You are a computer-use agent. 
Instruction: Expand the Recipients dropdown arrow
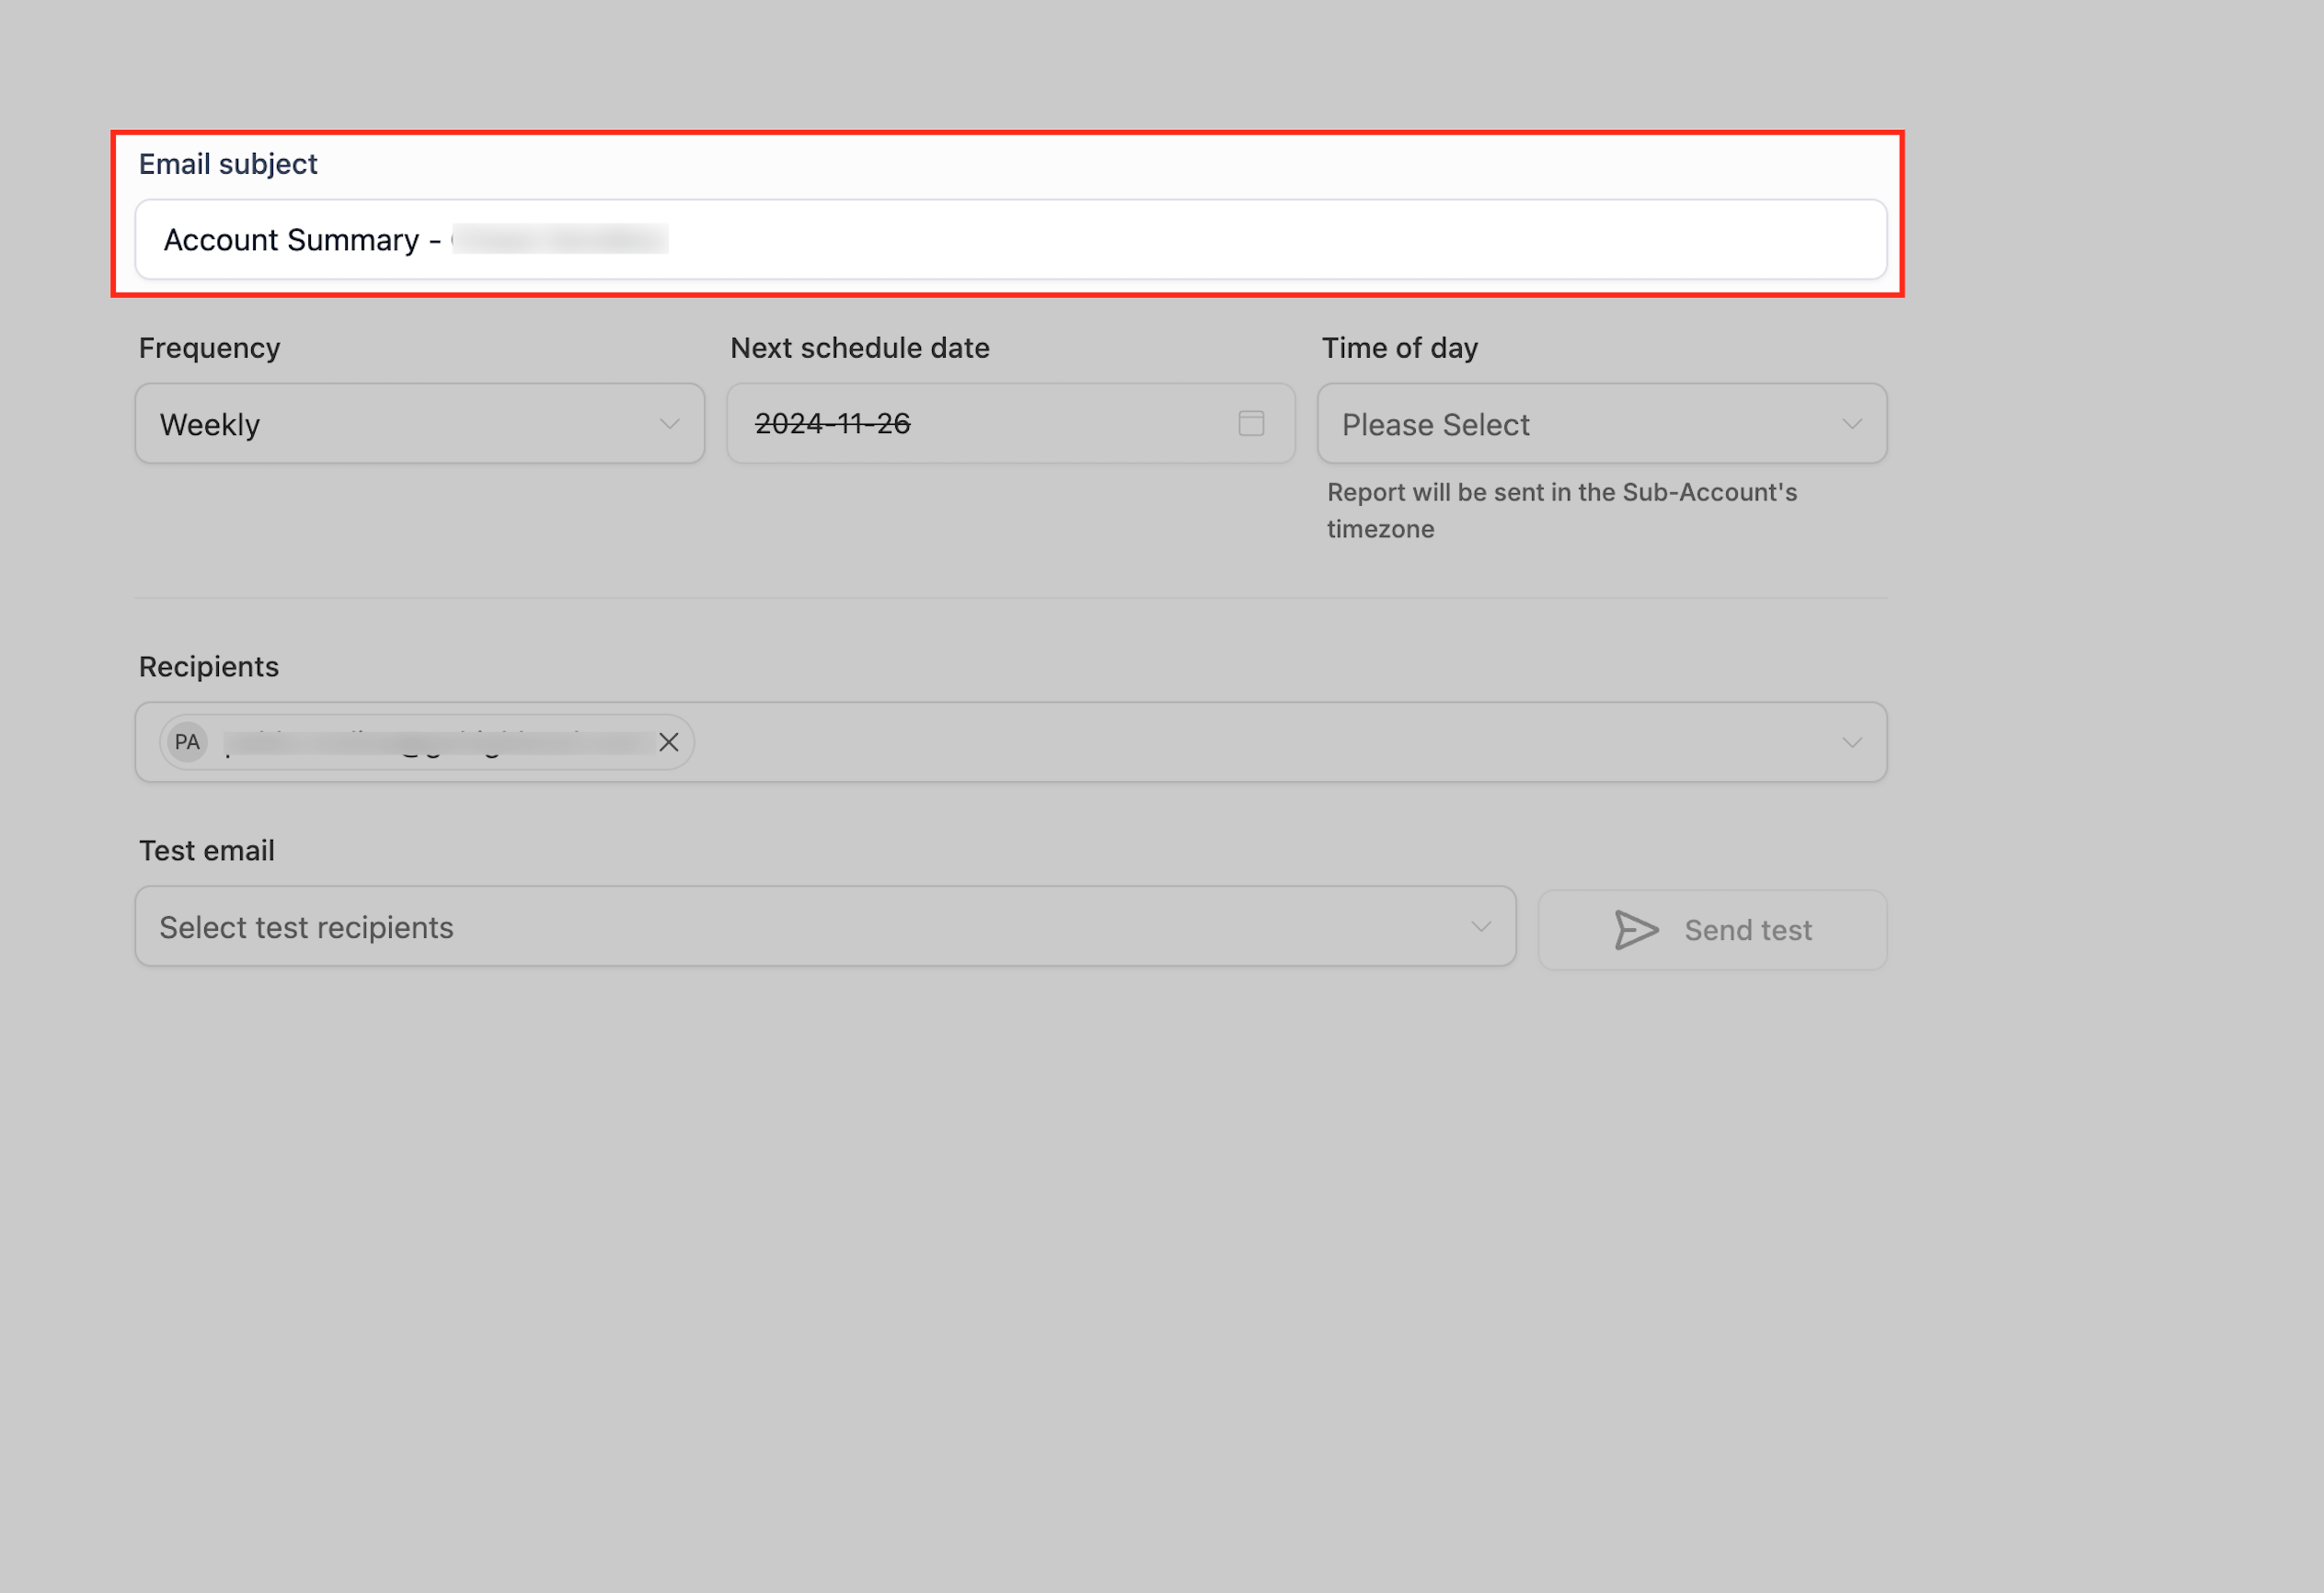tap(1851, 742)
